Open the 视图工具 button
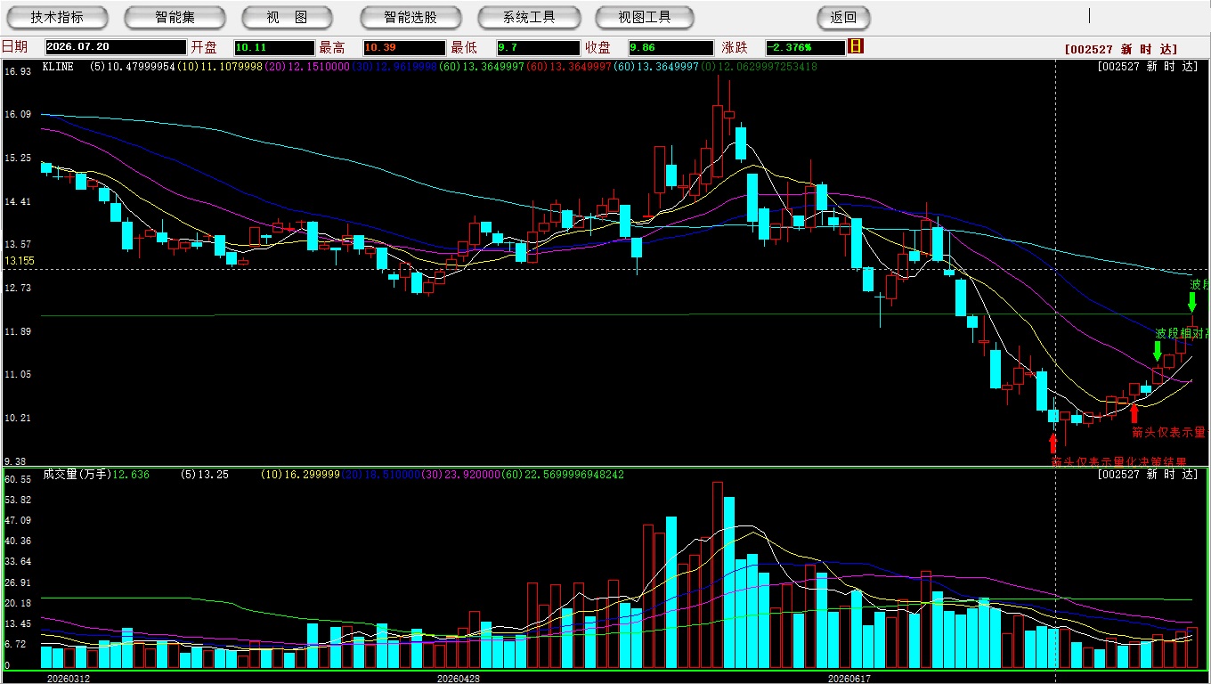This screenshot has height=684, width=1211. coord(645,17)
